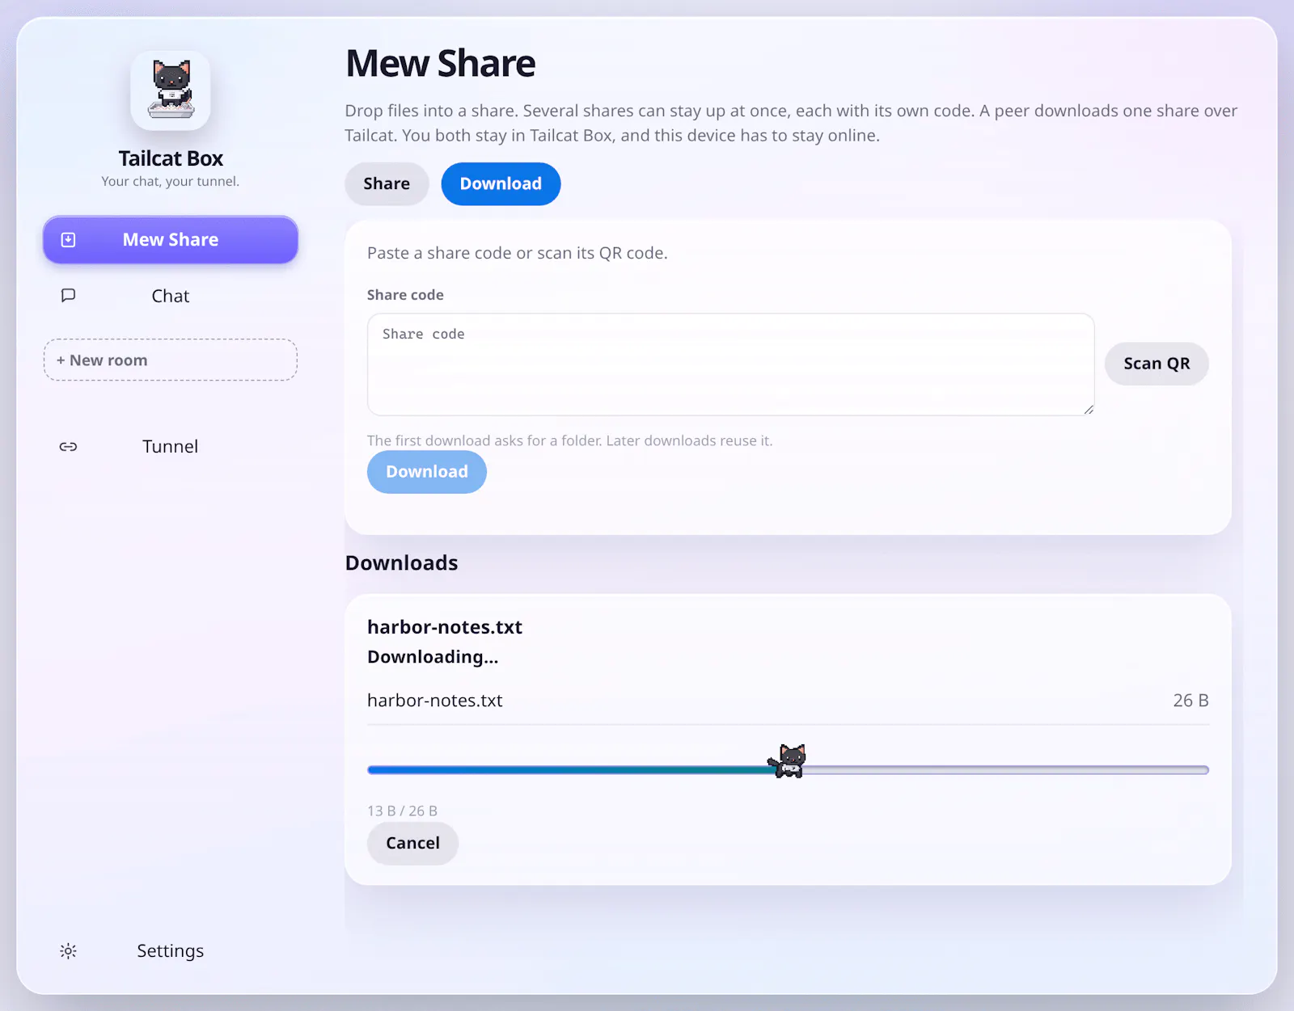1294x1011 pixels.
Task: Click the "Your chat, your tunnel." tagline
Action: click(171, 182)
